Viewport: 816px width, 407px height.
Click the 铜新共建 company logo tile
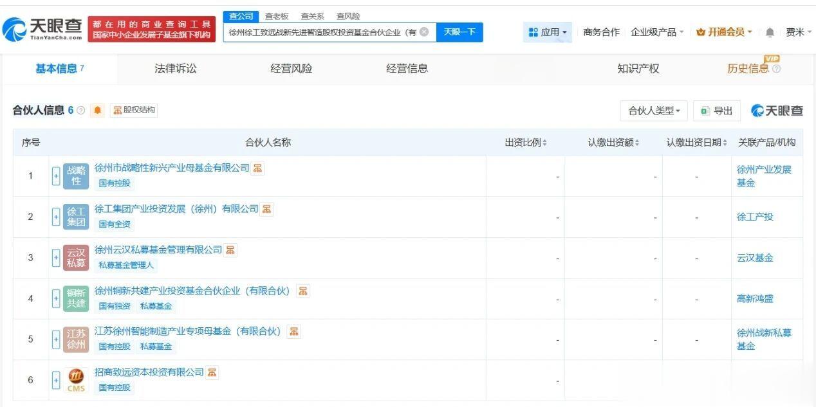76,298
